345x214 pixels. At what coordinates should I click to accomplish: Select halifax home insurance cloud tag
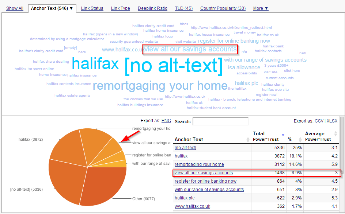[x=163, y=31]
